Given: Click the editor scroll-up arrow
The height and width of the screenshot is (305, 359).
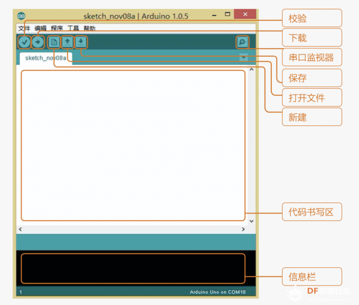Looking at the screenshot, I should point(251,69).
